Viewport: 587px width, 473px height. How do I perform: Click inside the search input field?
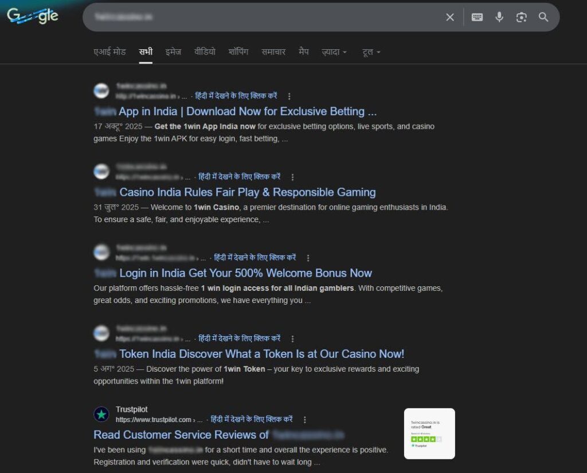(x=258, y=17)
